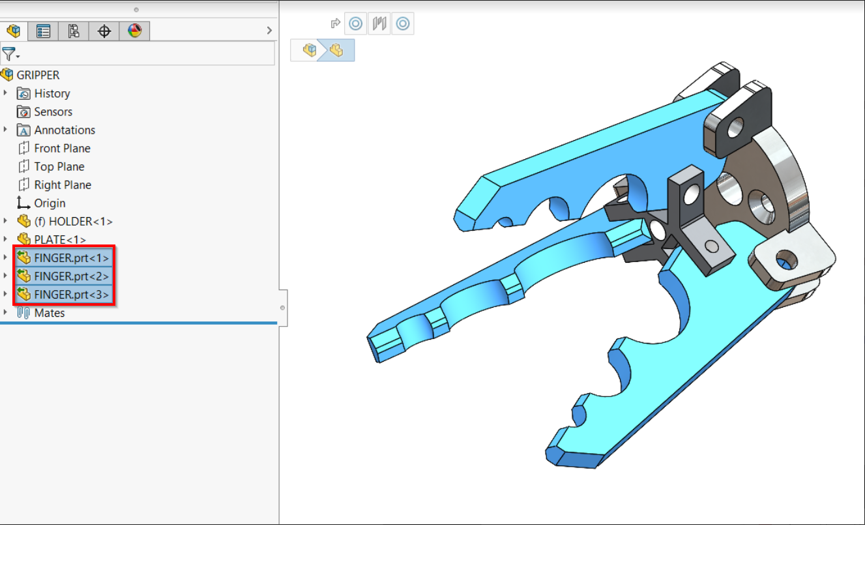Click the PLATE<1> part icon
Image resolution: width=865 pixels, height=577 pixels.
(24, 239)
